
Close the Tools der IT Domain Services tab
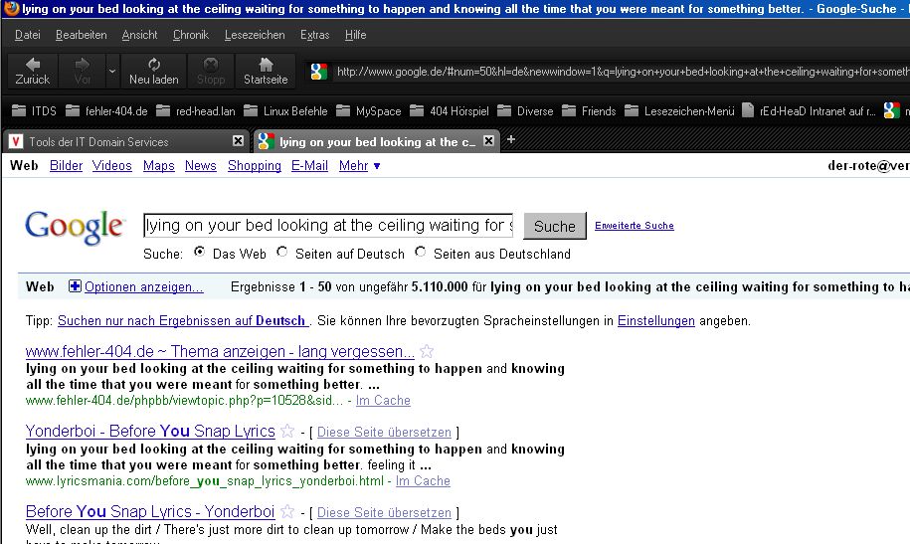coord(238,141)
